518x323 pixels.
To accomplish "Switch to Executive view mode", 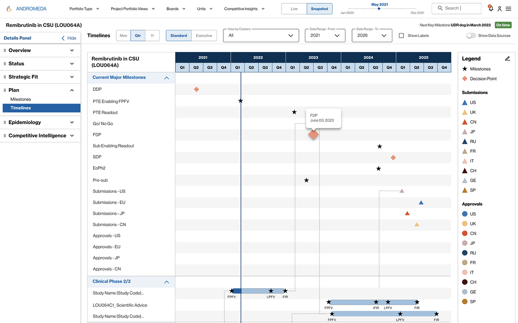I will pos(204,36).
